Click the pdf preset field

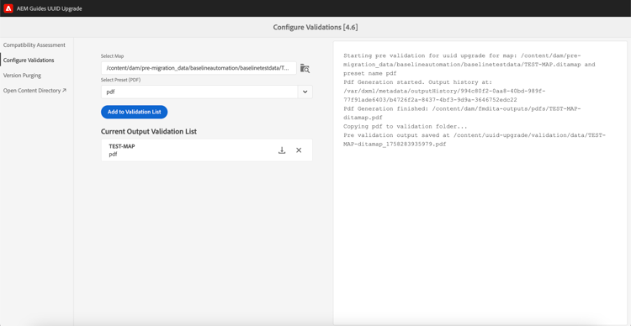199,92
